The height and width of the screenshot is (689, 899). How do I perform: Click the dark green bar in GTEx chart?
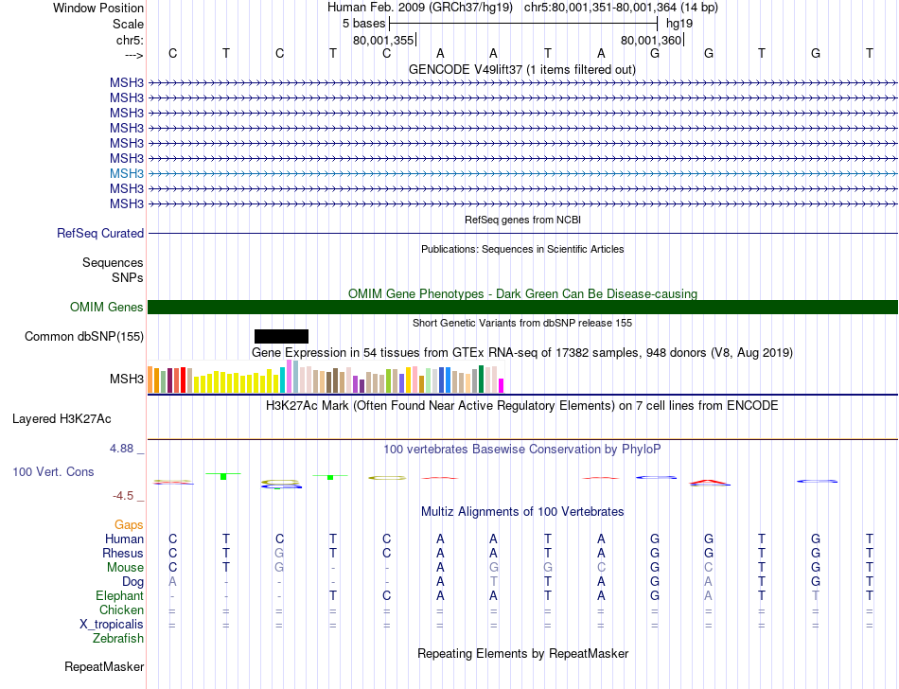pos(482,379)
